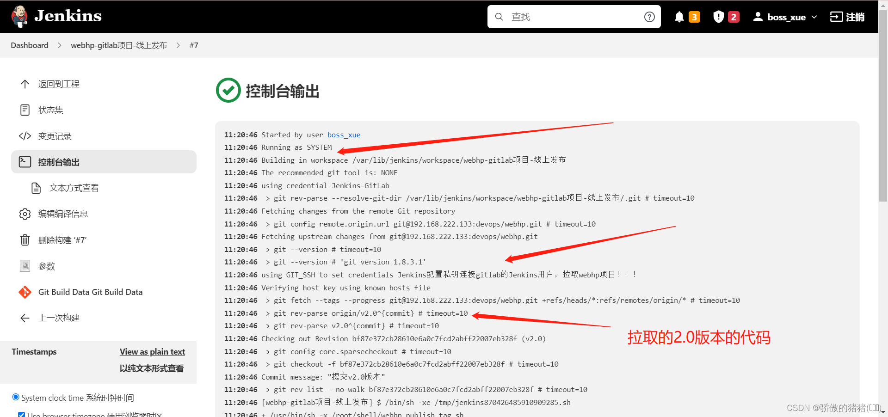The width and height of the screenshot is (888, 417).
Task: Click 以纯文本形式查看 link
Action: click(x=152, y=368)
